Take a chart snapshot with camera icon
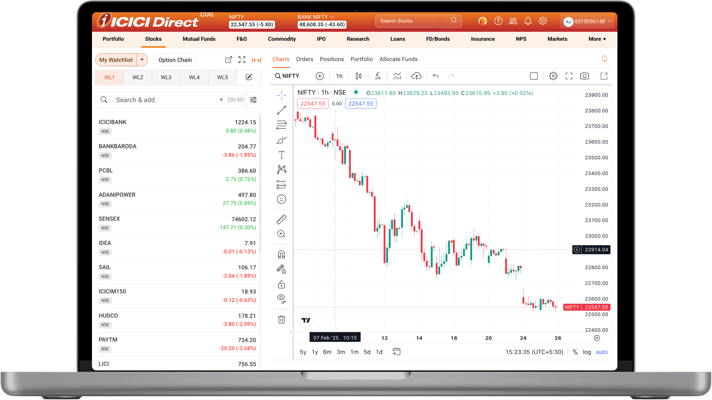The height and width of the screenshot is (400, 712). click(584, 76)
